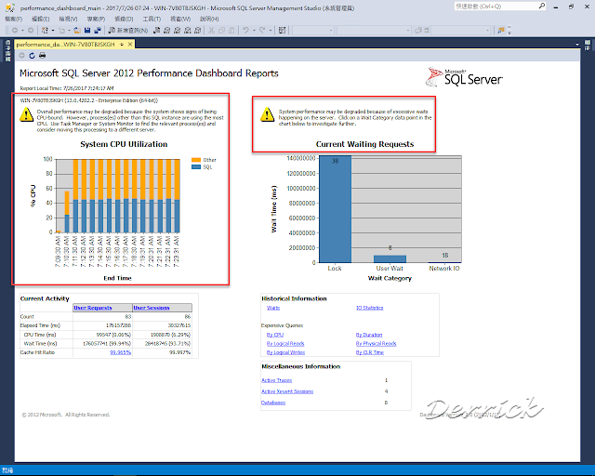Click the Redo arrow icon

point(262,31)
